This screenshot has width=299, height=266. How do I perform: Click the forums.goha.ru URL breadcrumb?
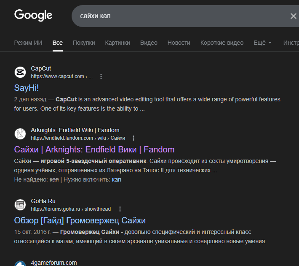71,209
